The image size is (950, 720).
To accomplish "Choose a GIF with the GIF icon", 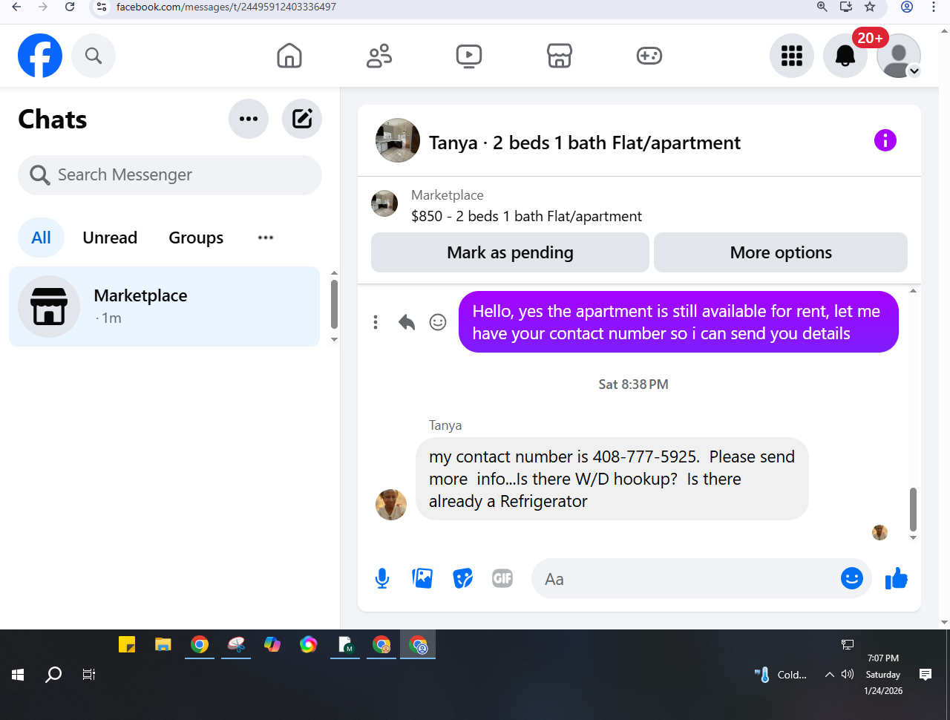I will tap(502, 578).
